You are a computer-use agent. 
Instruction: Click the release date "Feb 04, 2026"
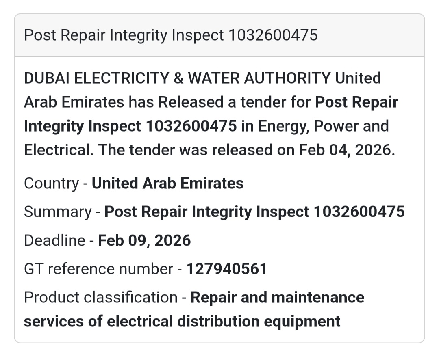point(347,150)
